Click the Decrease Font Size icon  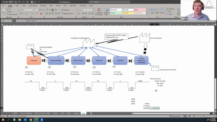(43, 10)
